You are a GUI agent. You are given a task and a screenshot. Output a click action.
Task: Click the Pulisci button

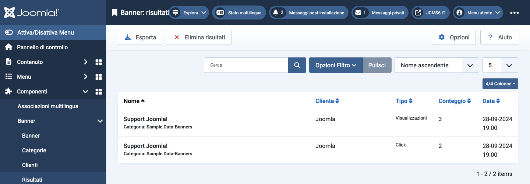377,65
